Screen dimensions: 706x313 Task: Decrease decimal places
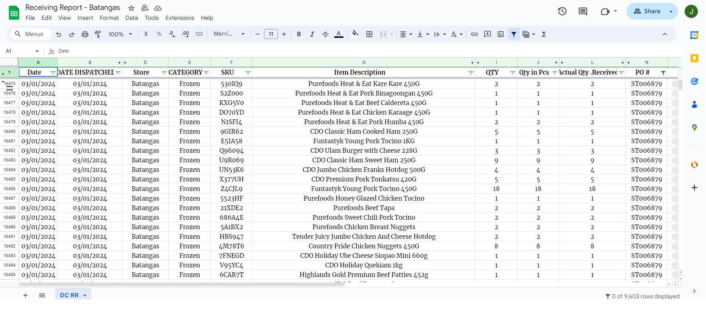coord(172,34)
